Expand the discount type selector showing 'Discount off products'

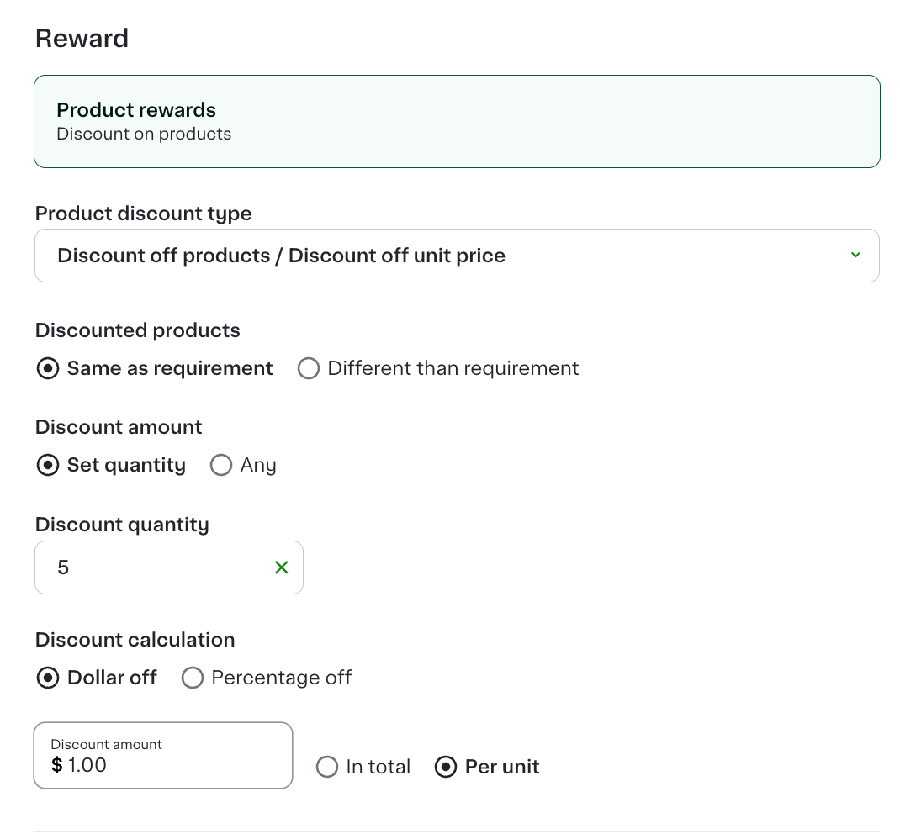tap(457, 255)
